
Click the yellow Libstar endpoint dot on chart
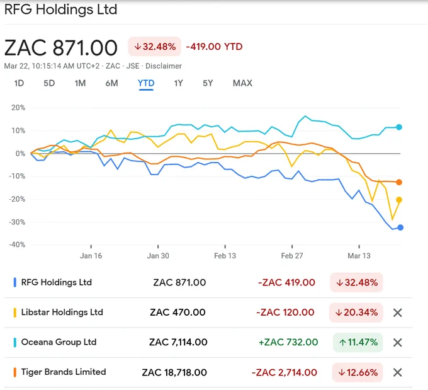(399, 200)
